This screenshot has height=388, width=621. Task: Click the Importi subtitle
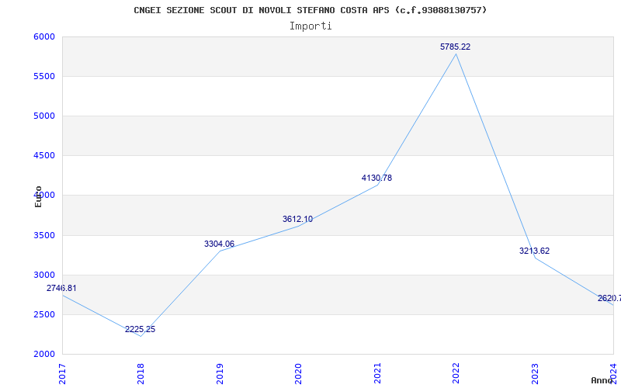[310, 26]
